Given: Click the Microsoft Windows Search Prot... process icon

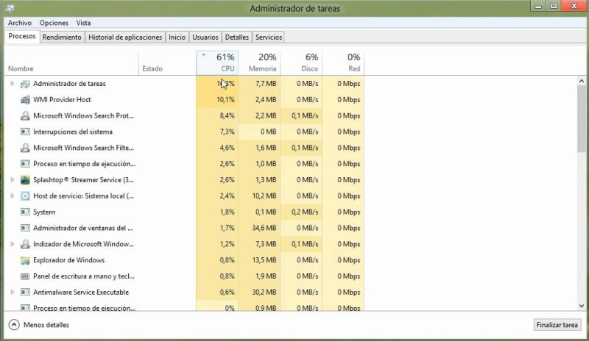Looking at the screenshot, I should click(x=25, y=116).
